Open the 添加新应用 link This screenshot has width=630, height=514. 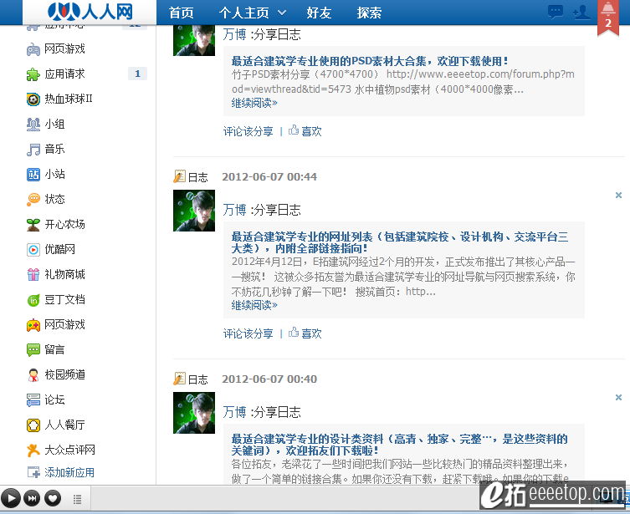pos(69,473)
